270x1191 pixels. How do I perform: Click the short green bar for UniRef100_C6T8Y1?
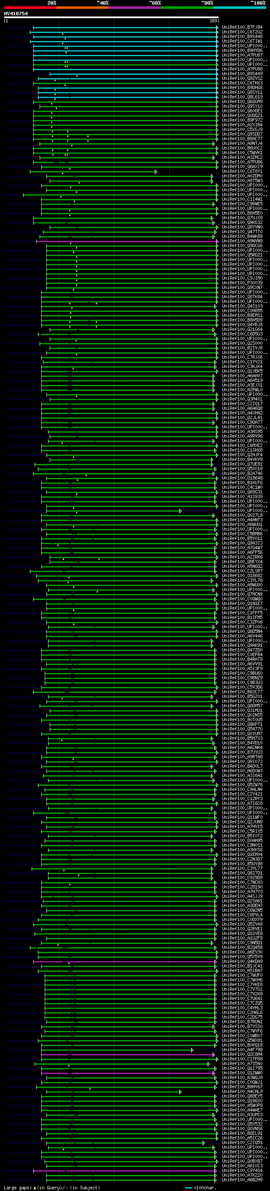pos(93,172)
